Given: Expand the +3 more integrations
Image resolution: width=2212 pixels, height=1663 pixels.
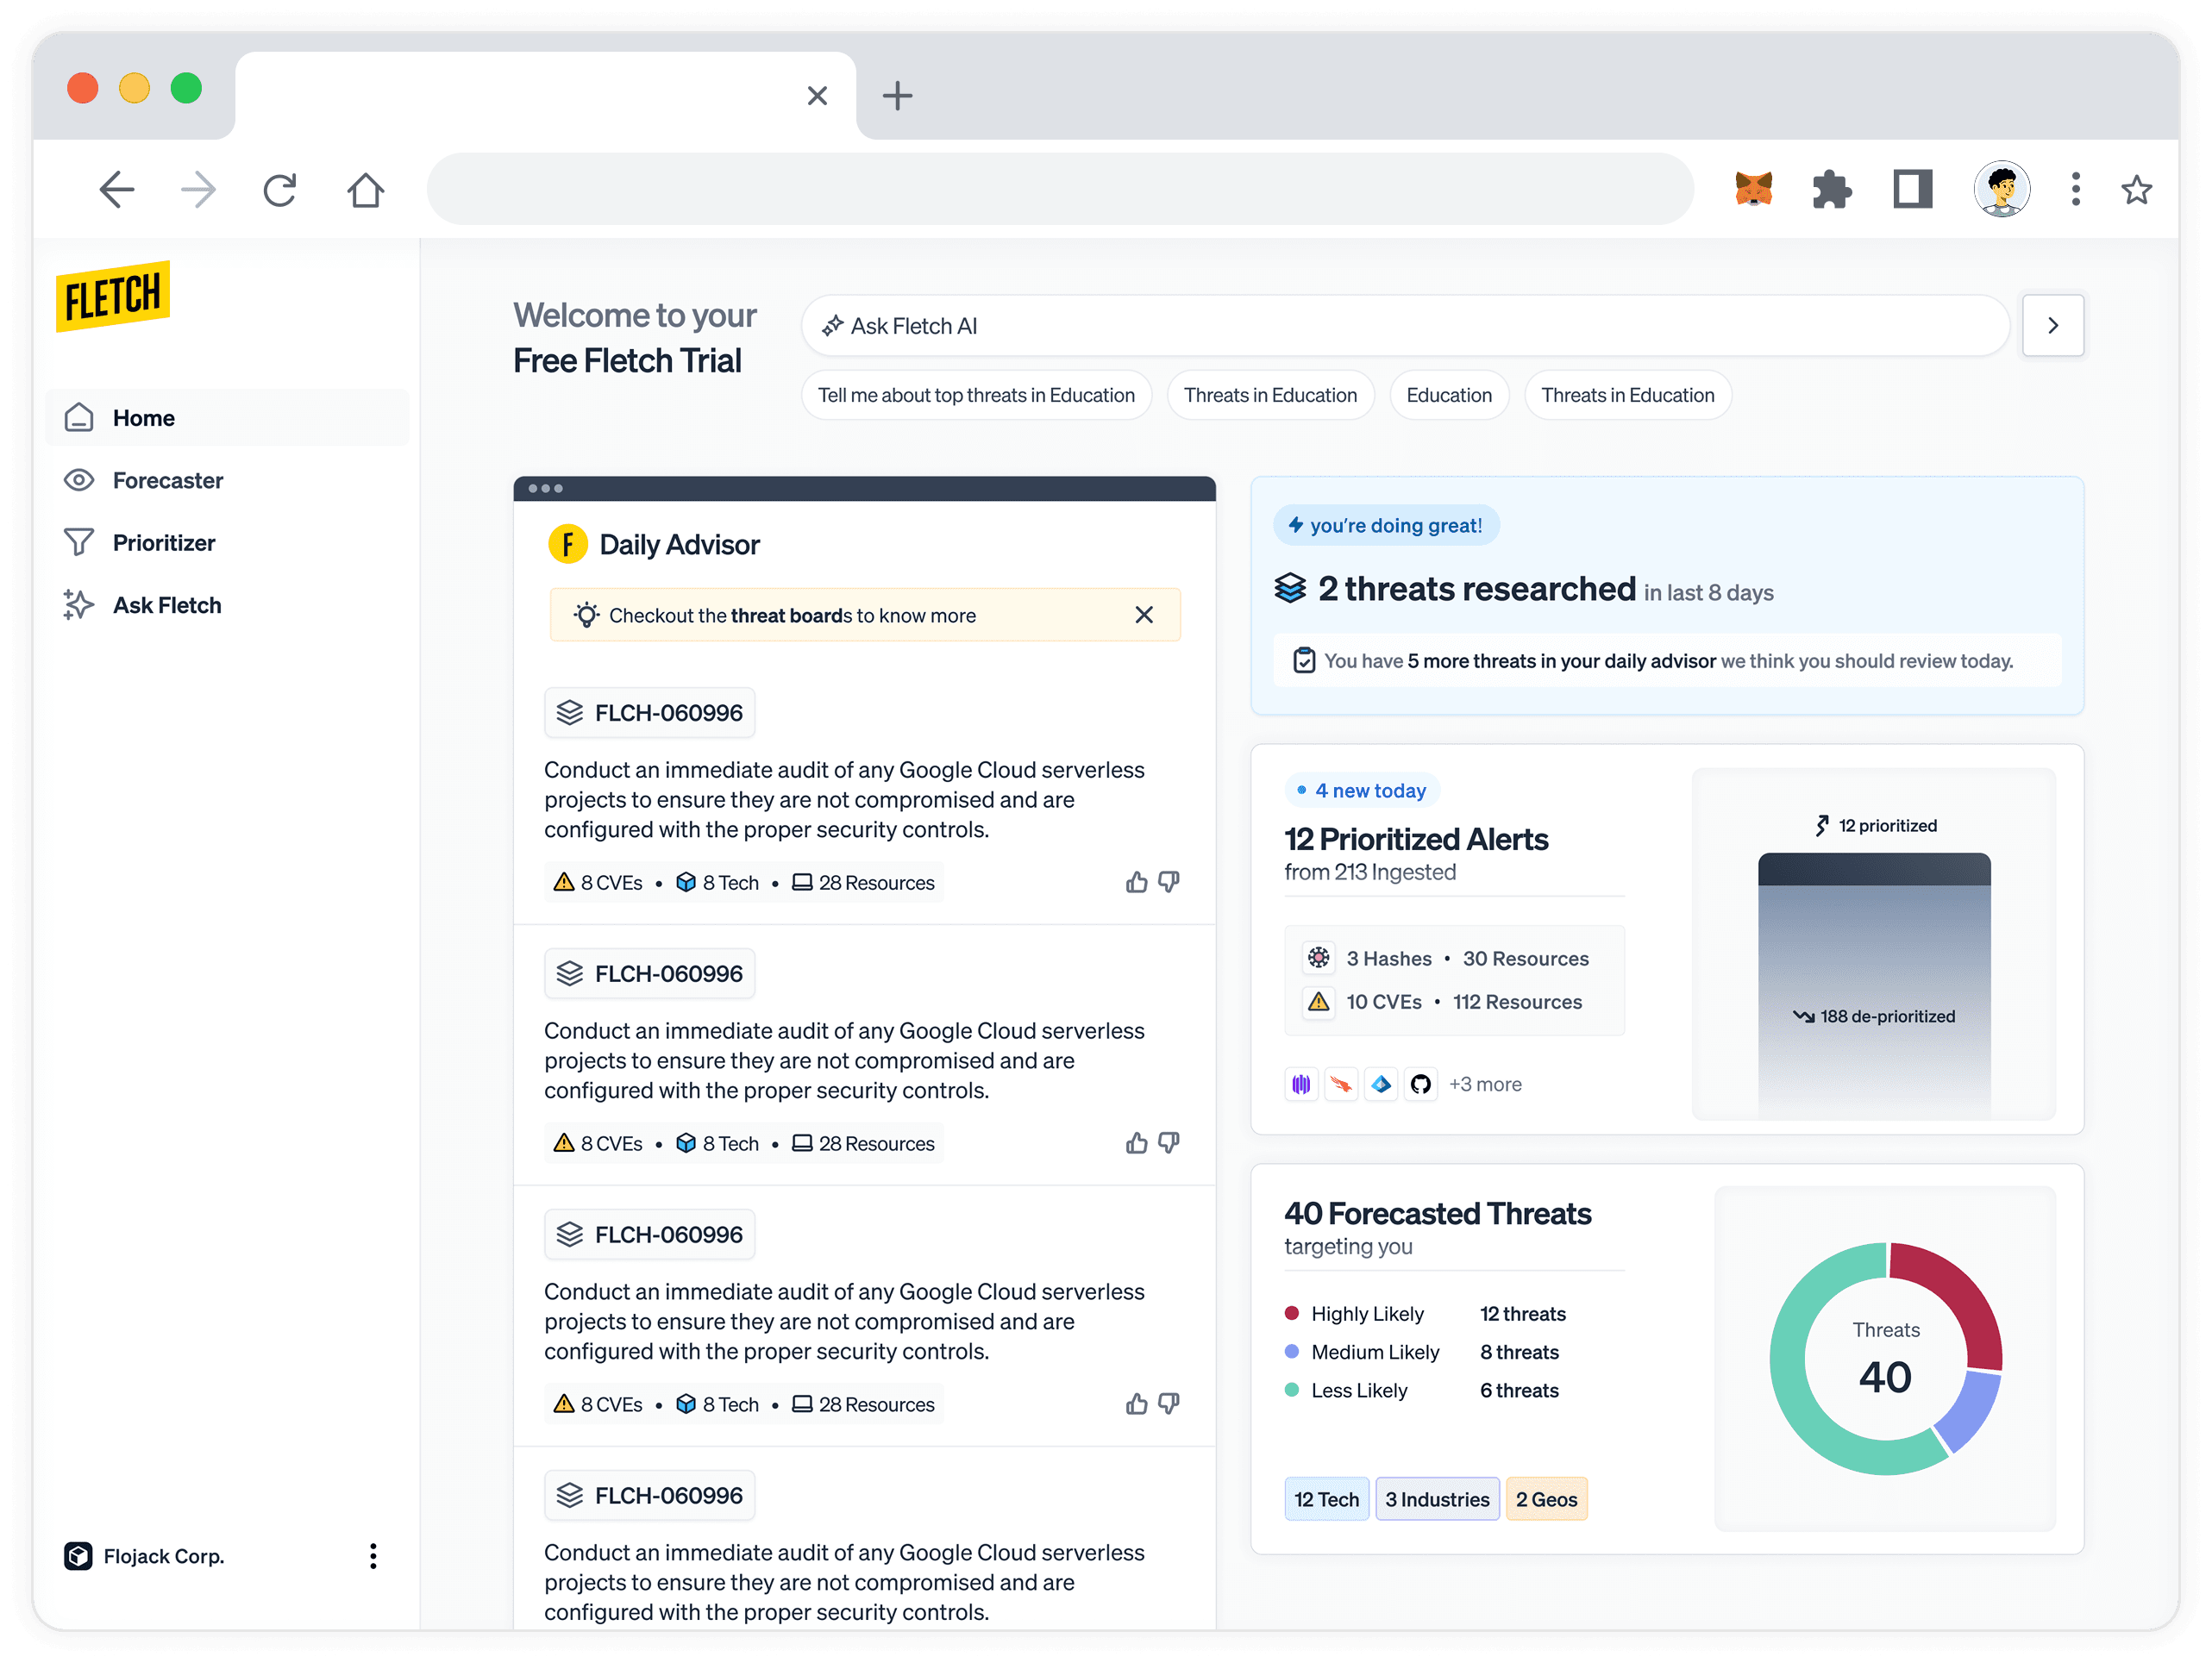Looking at the screenshot, I should [x=1485, y=1085].
